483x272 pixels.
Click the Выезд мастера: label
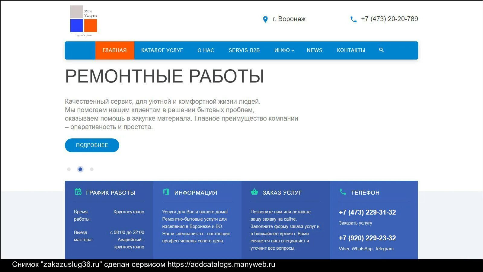(x=83, y=236)
